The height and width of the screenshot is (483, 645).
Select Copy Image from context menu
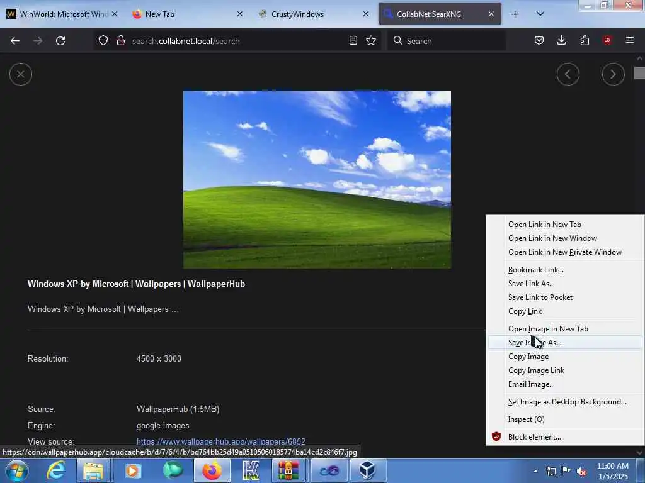pos(528,357)
